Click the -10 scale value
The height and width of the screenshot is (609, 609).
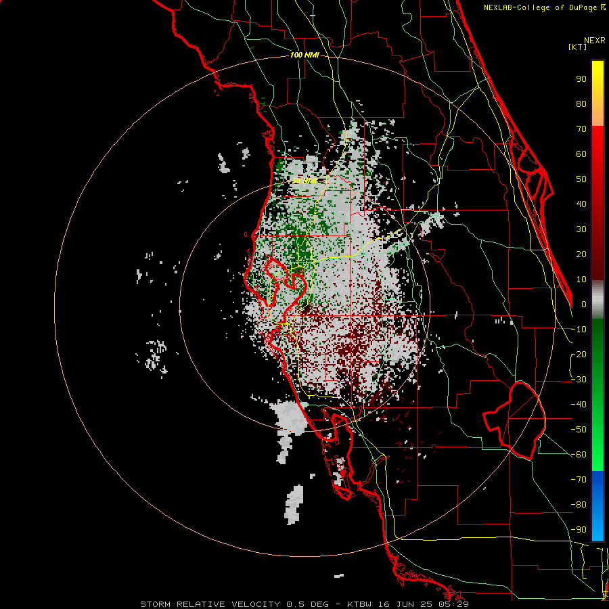(x=579, y=330)
